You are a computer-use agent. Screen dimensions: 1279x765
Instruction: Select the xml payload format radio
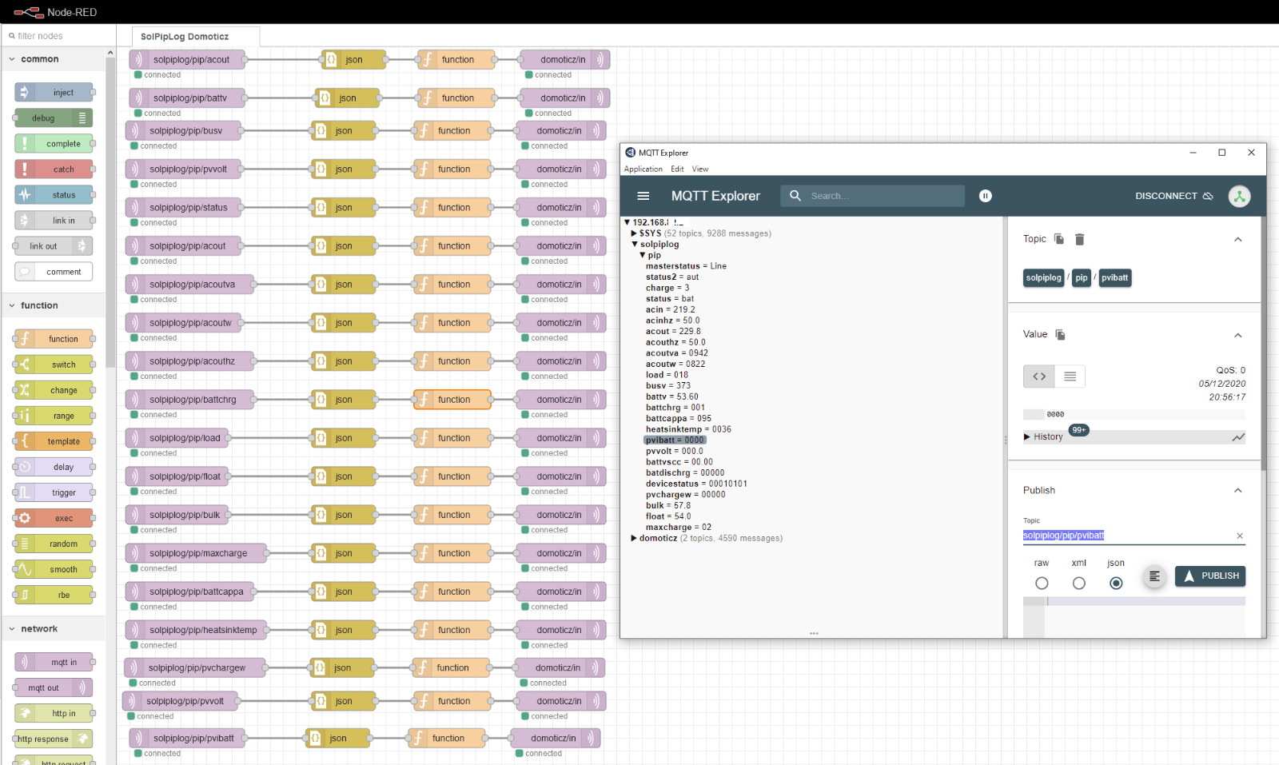(x=1079, y=583)
